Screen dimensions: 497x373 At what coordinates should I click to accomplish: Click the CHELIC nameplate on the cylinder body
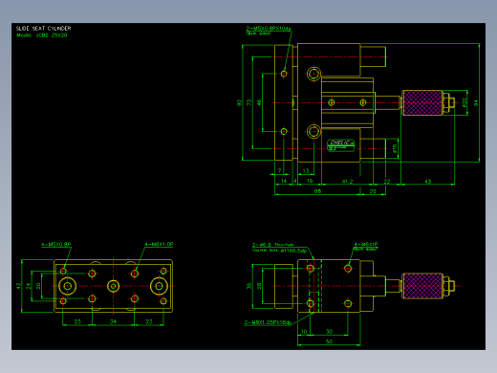point(340,145)
